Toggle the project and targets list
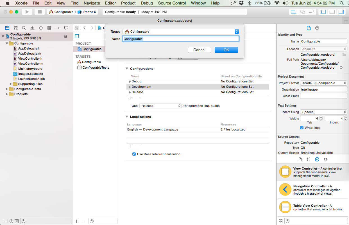This screenshot has width=349, height=225. coord(77,36)
